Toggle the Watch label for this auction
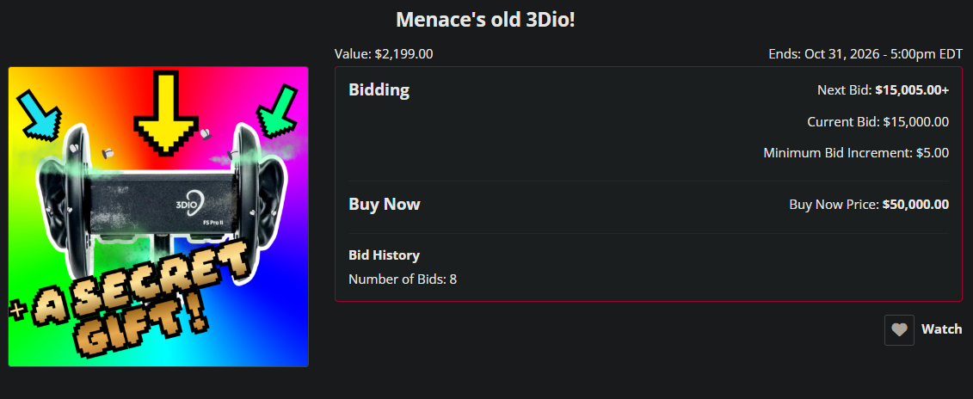 point(941,329)
